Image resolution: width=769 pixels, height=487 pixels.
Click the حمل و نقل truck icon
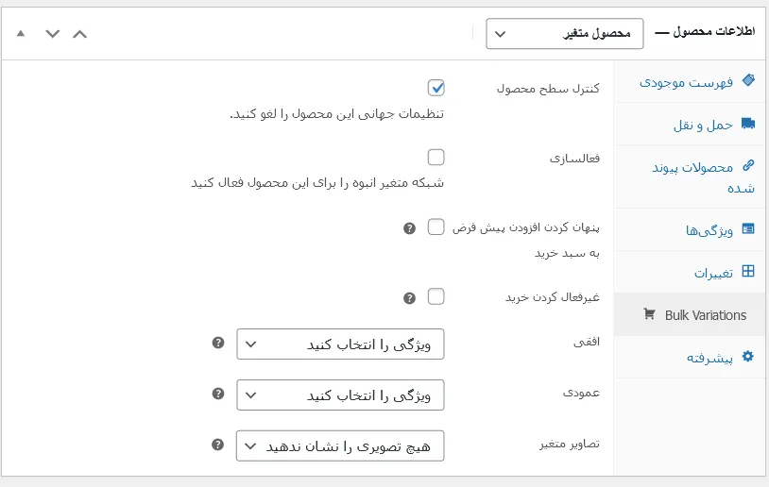(x=748, y=123)
